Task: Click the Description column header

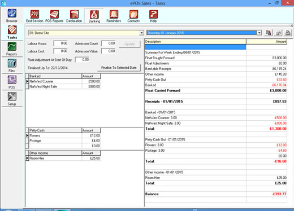Action: pos(195,42)
